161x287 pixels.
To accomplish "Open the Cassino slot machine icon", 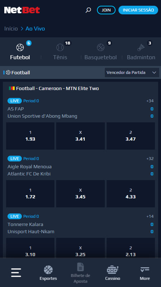I will click(x=113, y=270).
